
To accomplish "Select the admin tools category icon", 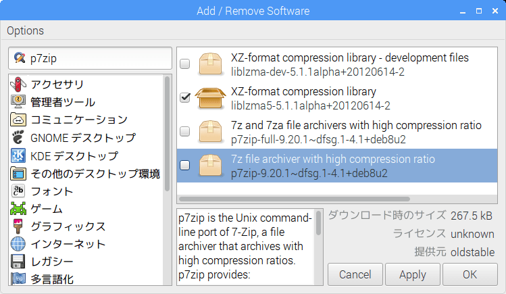I will click(18, 102).
